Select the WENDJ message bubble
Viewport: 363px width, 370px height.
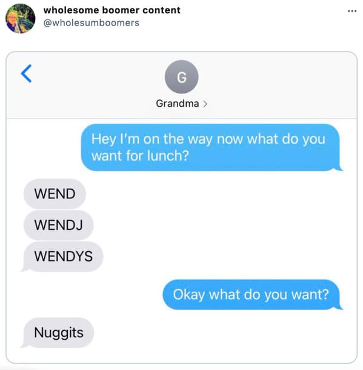tap(58, 225)
